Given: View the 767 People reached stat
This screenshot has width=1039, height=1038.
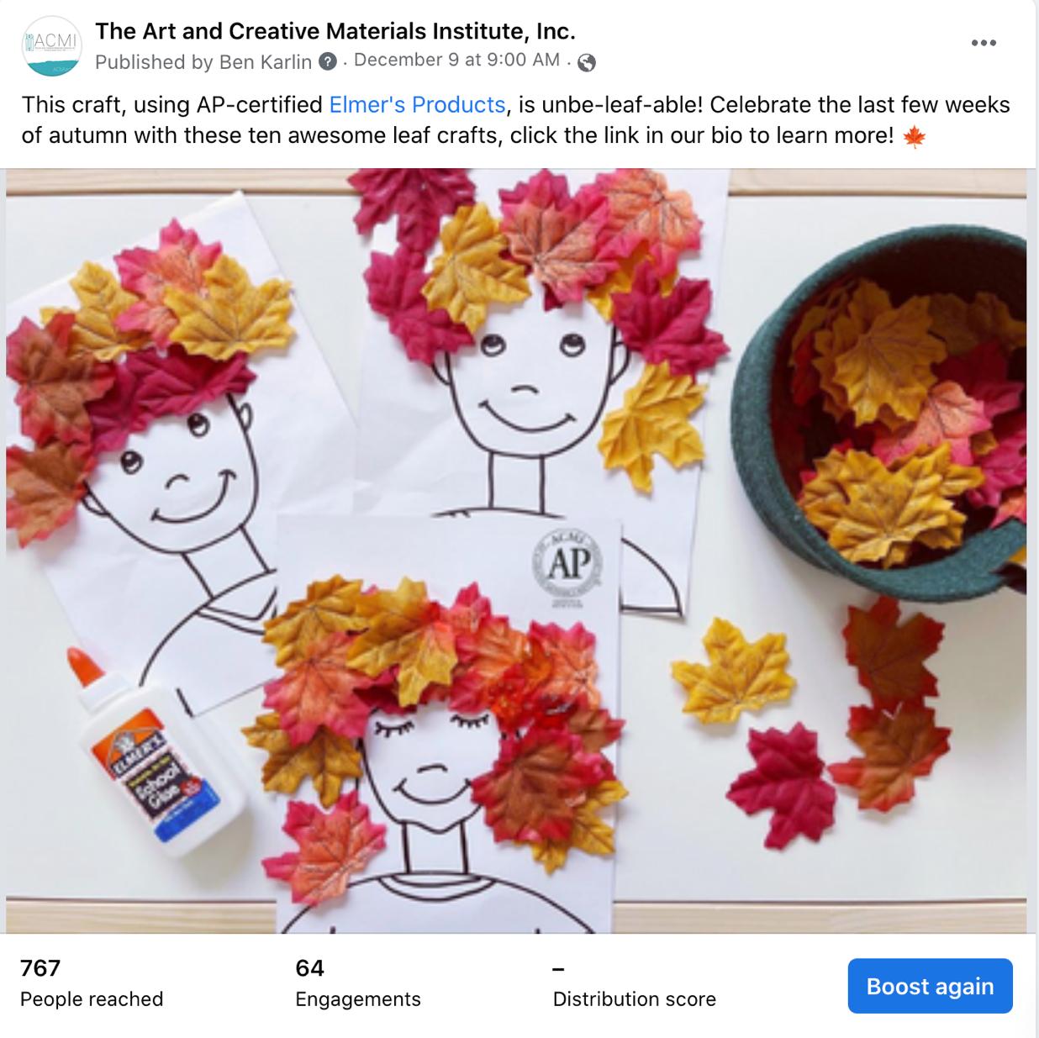Looking at the screenshot, I should 92,983.
